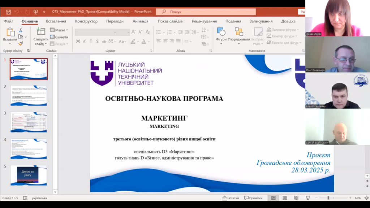Image resolution: width=370 pixels, height=208 pixels.
Task: Clear all text formatting
Action: tap(148, 32)
